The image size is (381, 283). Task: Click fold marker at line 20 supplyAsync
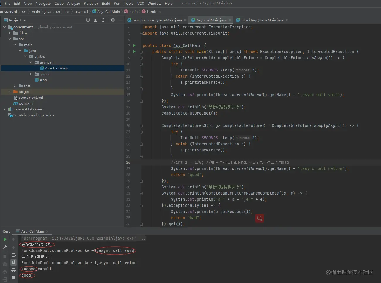point(141,125)
